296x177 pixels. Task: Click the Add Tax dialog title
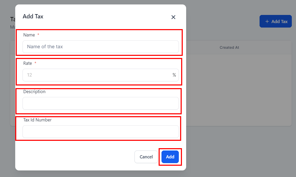(33, 17)
